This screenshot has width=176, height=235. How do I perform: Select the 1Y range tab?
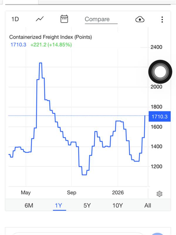[x=58, y=205]
